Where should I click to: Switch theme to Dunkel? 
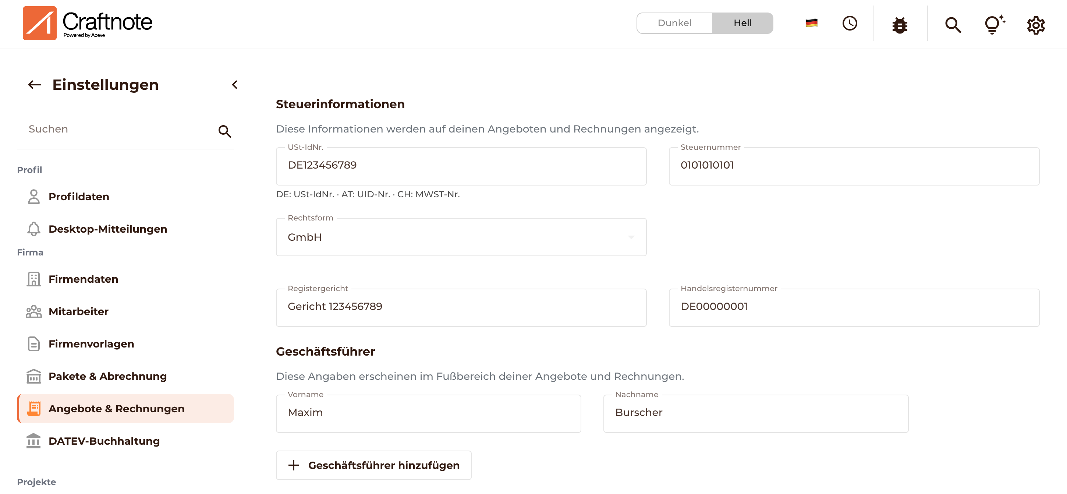674,23
